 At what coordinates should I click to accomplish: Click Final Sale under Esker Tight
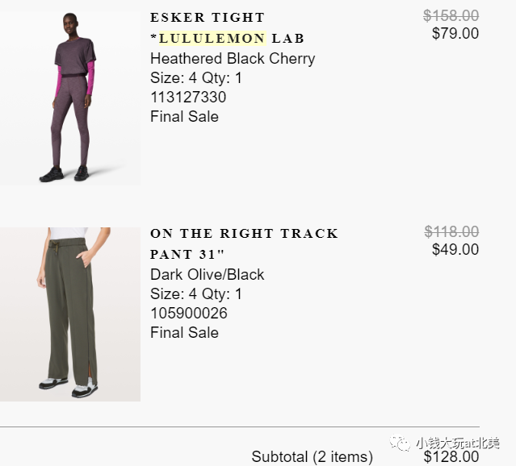point(185,117)
